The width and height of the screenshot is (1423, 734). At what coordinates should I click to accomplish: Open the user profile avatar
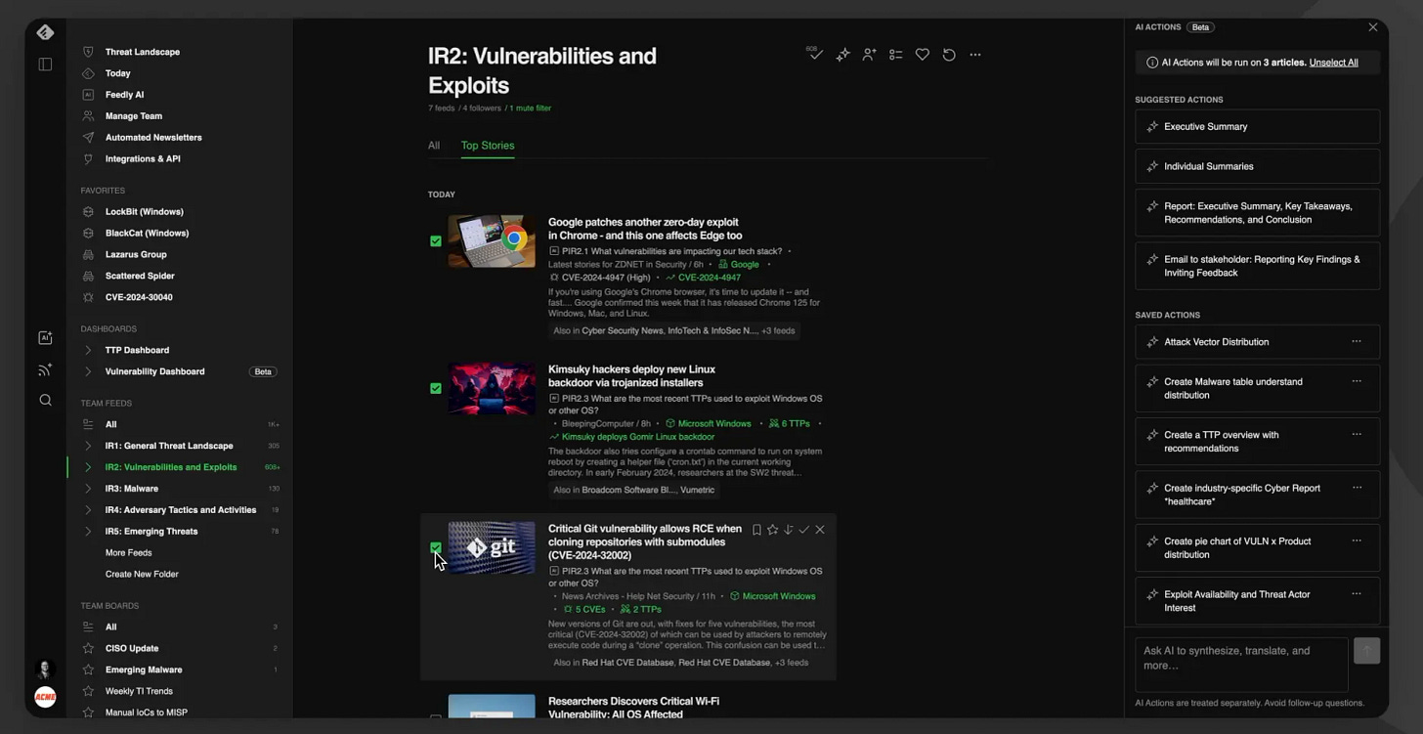45,669
